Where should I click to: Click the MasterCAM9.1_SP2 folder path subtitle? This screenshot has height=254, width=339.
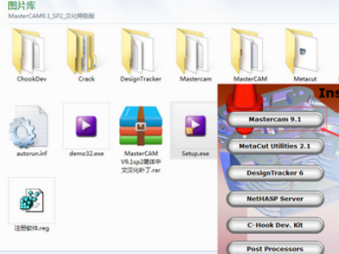51,16
